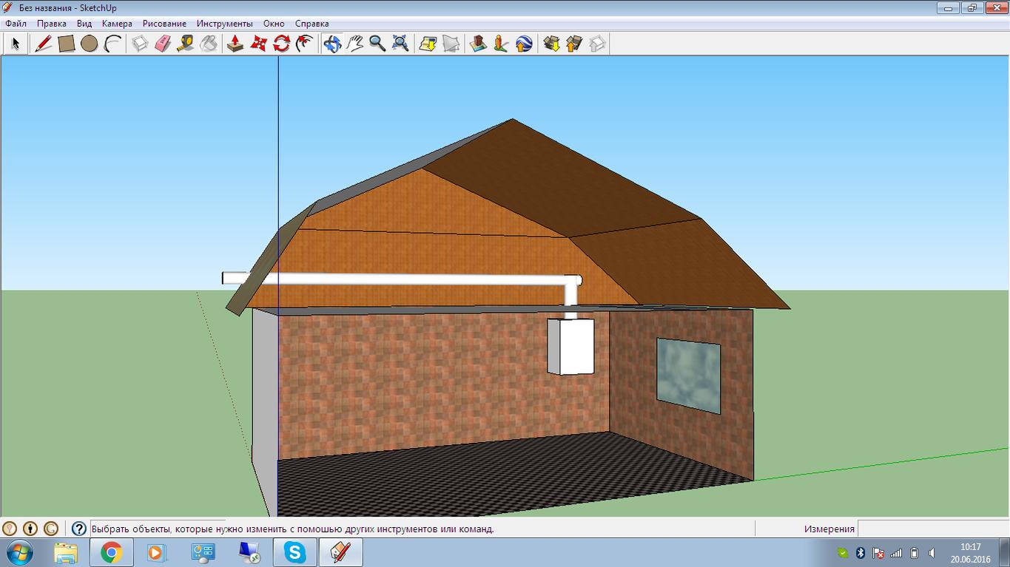Select the Line pencil tool
This screenshot has height=567, width=1010.
click(x=44, y=44)
